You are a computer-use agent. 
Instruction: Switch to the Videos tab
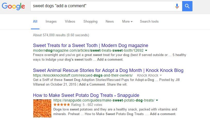(x=70, y=22)
